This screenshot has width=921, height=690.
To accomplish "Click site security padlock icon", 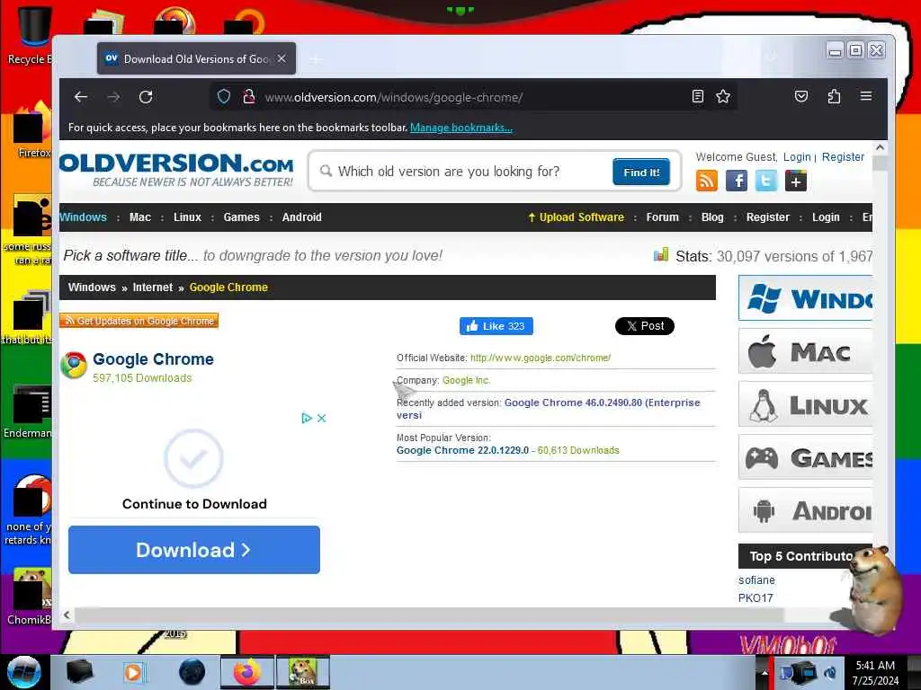I will 249,97.
